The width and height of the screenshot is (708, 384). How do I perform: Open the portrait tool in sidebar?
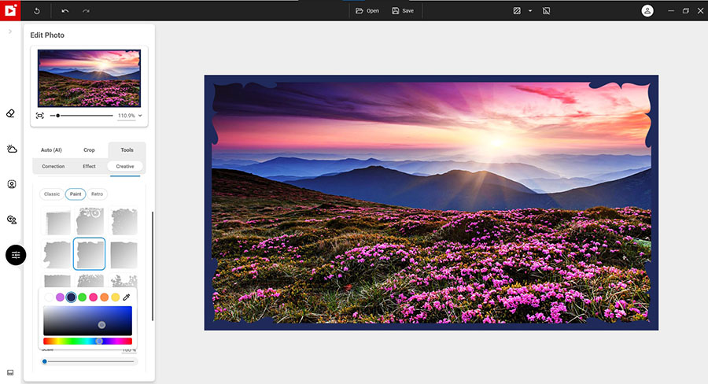(x=11, y=184)
